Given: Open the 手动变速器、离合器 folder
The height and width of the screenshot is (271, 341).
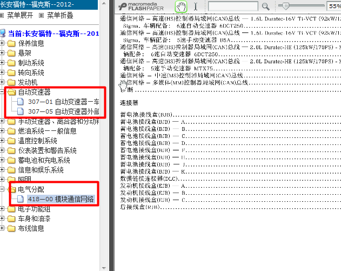Looking at the screenshot, I should (58, 121).
